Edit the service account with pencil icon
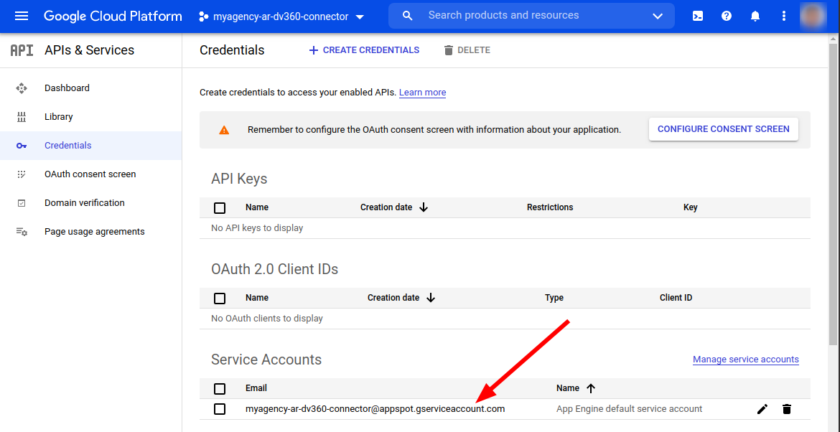The image size is (840, 432). (762, 409)
